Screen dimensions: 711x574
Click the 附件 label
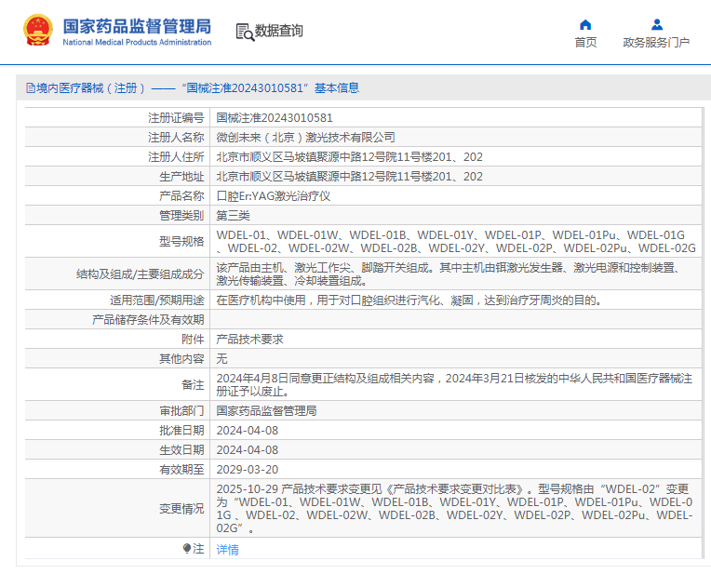[193, 340]
